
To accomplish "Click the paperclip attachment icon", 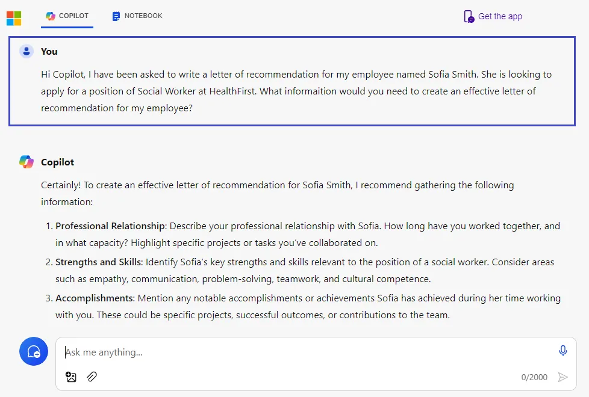I will (x=92, y=377).
